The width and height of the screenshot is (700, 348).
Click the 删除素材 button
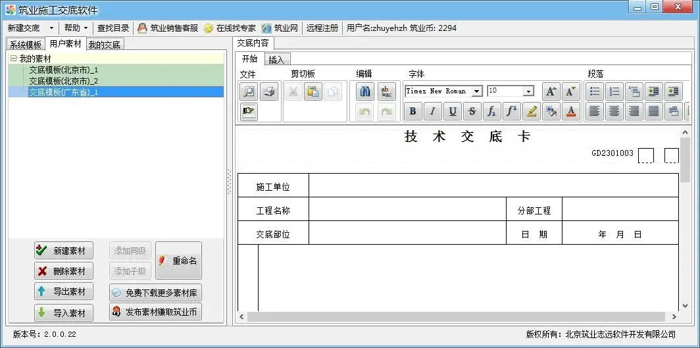pos(64,271)
